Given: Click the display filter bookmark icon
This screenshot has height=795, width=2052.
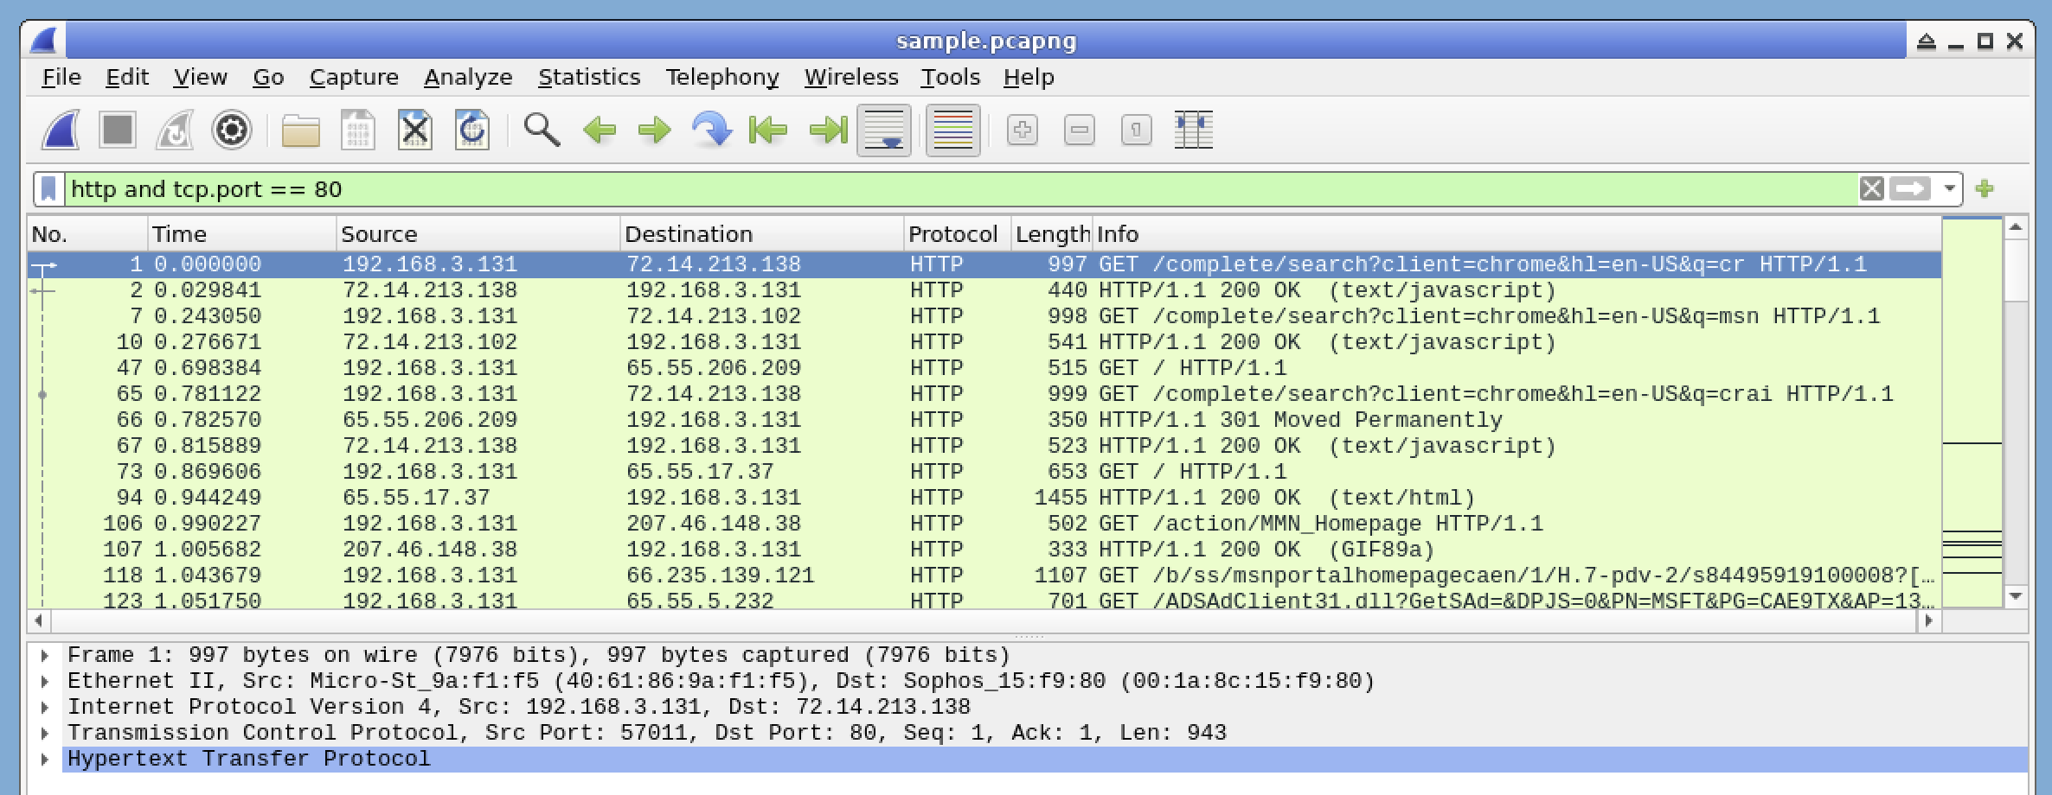Looking at the screenshot, I should tap(49, 189).
